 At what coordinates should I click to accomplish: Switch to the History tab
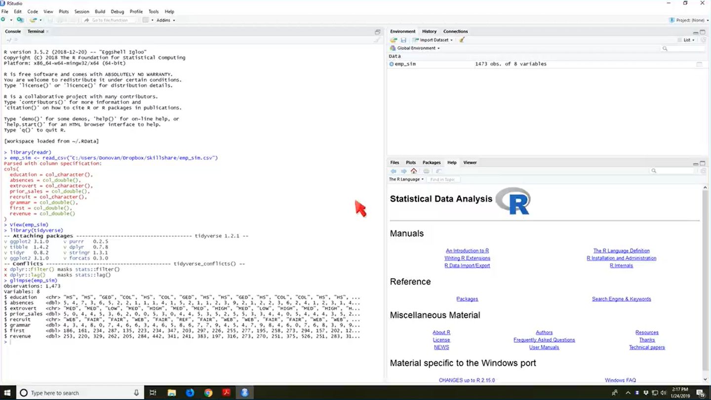click(429, 31)
